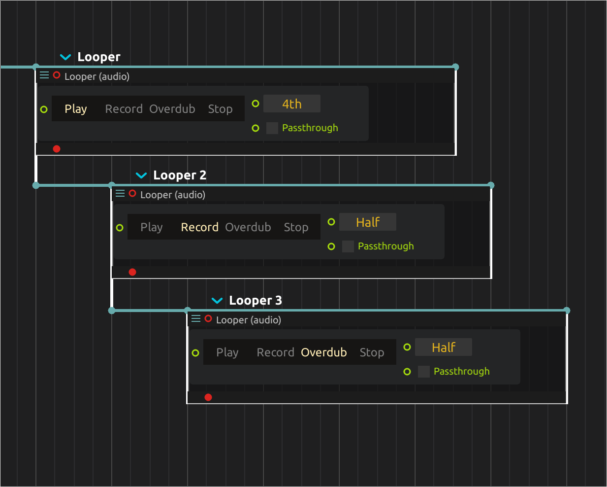Select Record in Looper 2
Screen dimensions: 607x487
(x=200, y=227)
